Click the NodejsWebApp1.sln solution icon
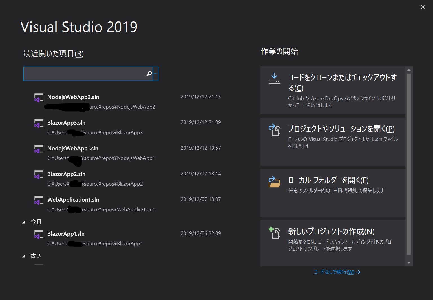This screenshot has width=433, height=300. (39, 149)
